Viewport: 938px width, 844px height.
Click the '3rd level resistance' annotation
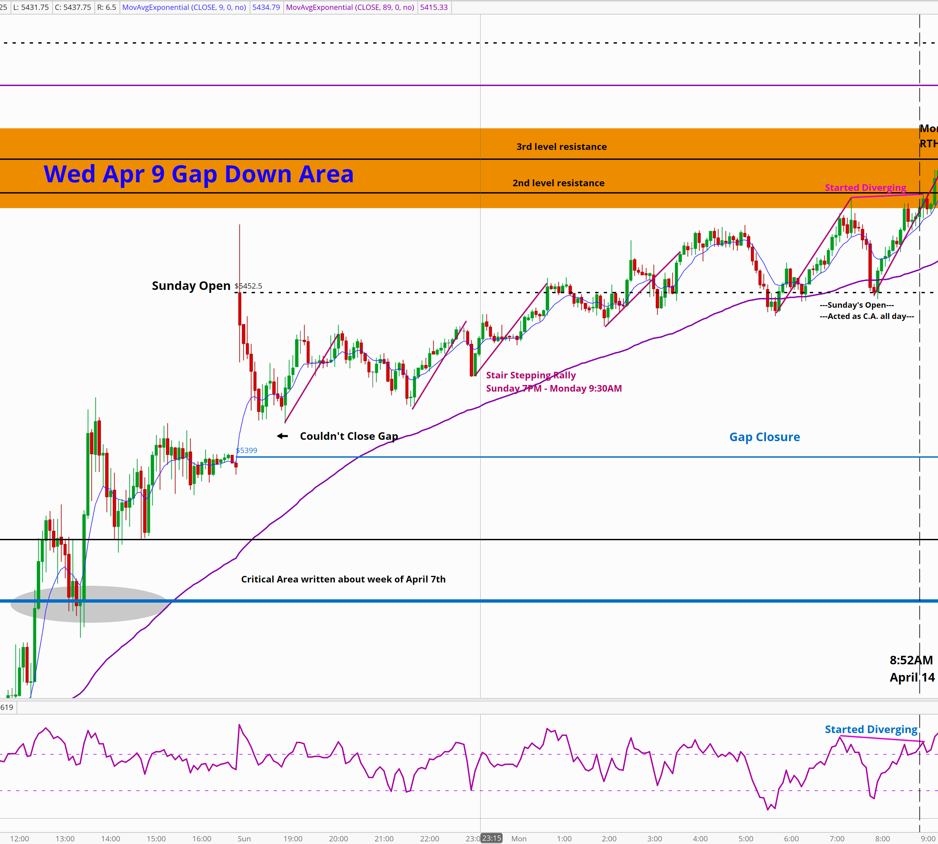click(x=561, y=147)
